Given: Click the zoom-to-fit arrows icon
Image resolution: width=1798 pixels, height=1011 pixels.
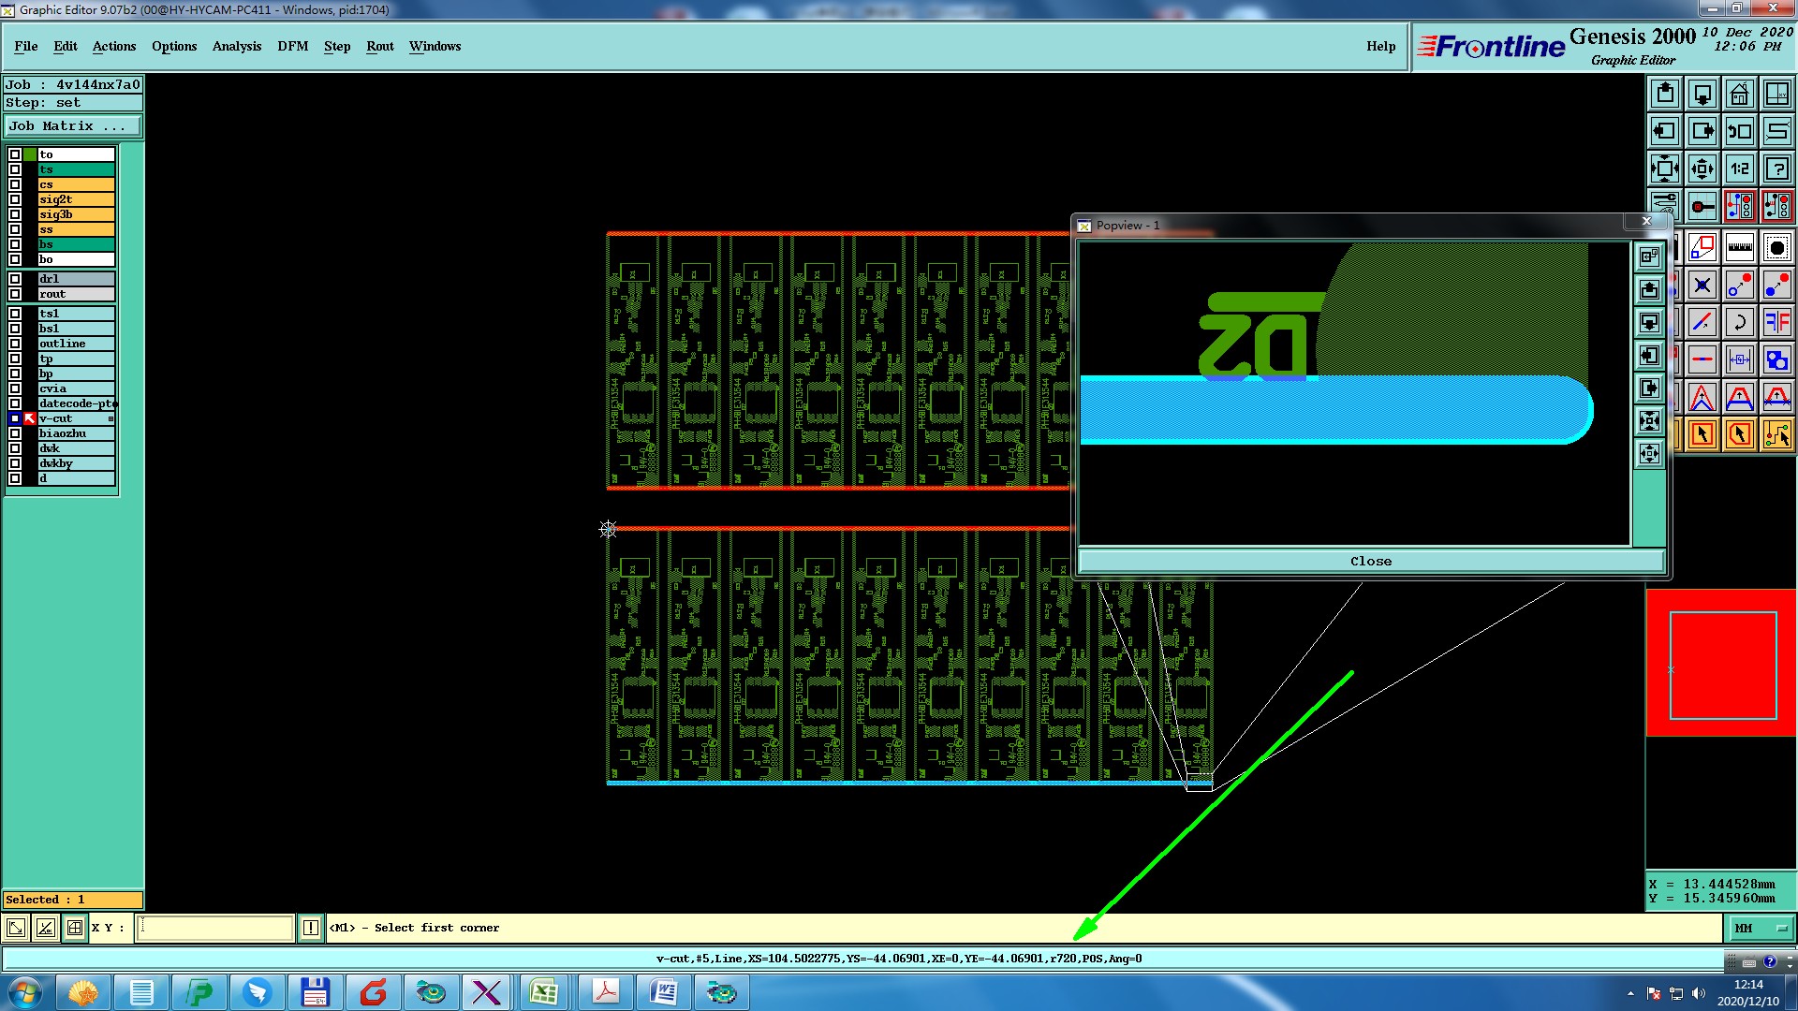Looking at the screenshot, I should click(1664, 168).
